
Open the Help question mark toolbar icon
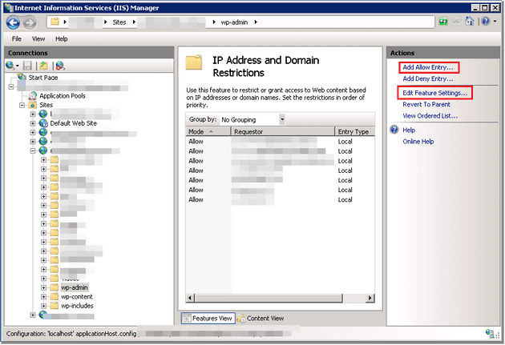(x=485, y=22)
